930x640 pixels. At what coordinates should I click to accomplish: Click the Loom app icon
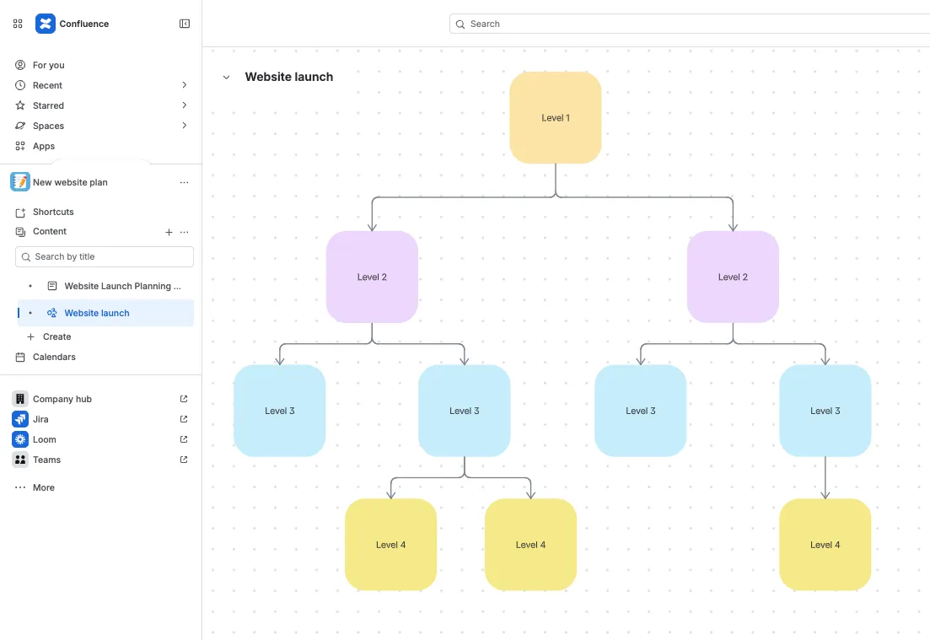(20, 439)
